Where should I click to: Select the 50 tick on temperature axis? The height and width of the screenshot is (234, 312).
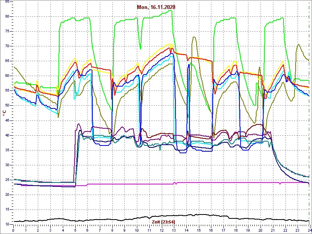click(7, 105)
